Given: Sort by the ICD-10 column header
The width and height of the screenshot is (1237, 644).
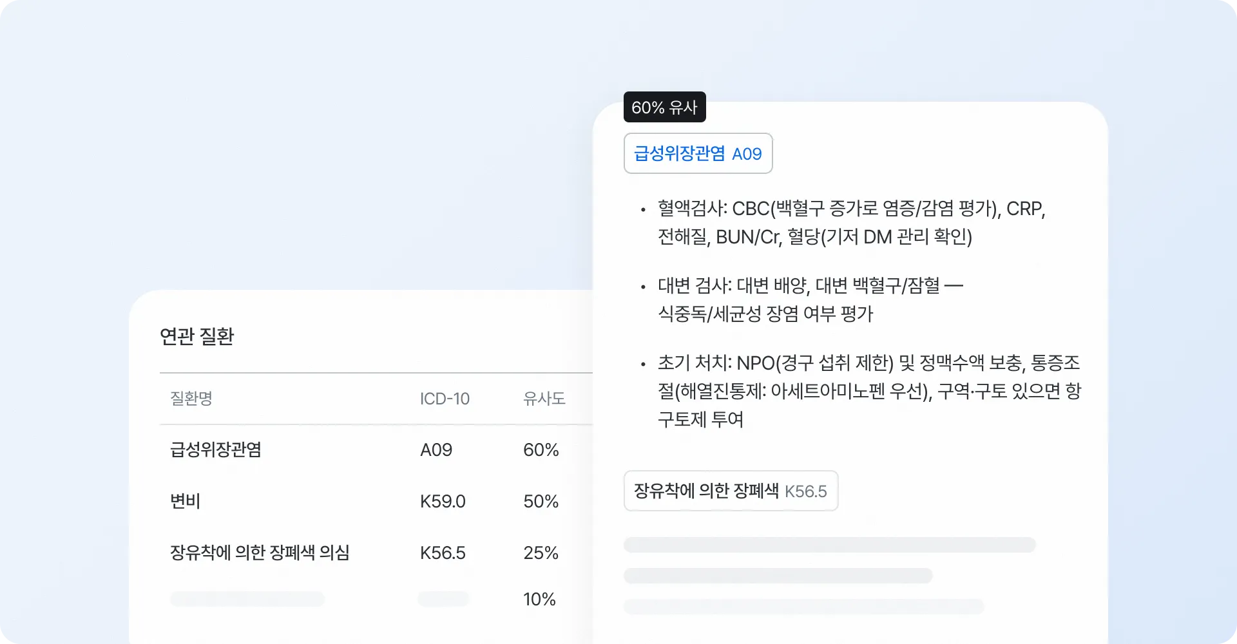Looking at the screenshot, I should point(445,399).
